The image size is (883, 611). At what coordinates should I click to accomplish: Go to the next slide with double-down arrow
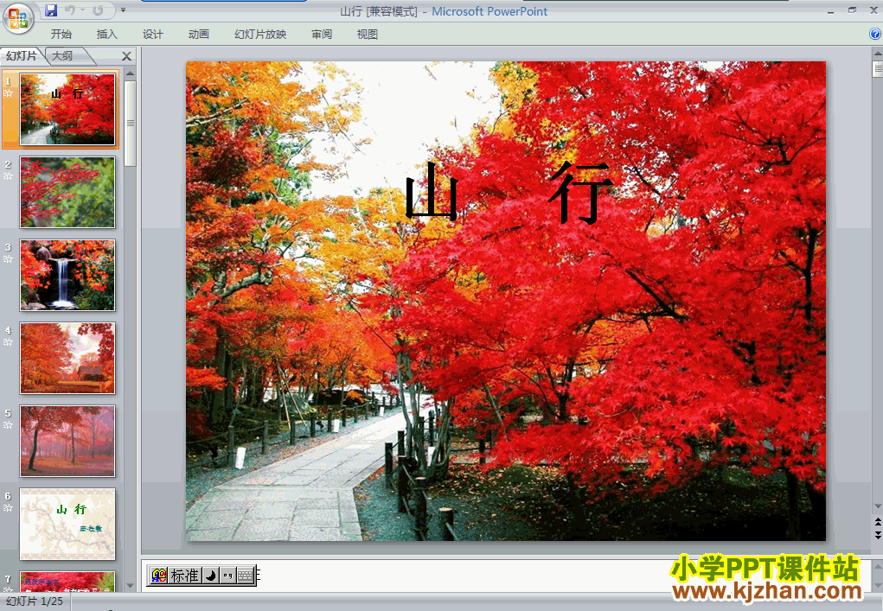[877, 535]
